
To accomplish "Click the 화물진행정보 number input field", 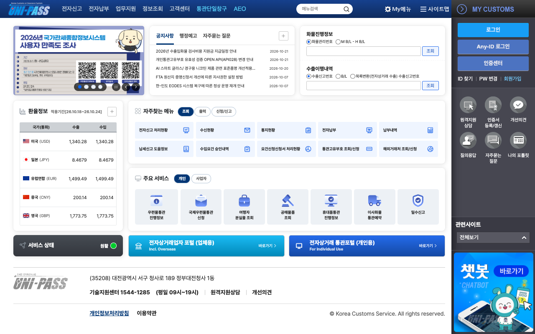I will click(364, 51).
